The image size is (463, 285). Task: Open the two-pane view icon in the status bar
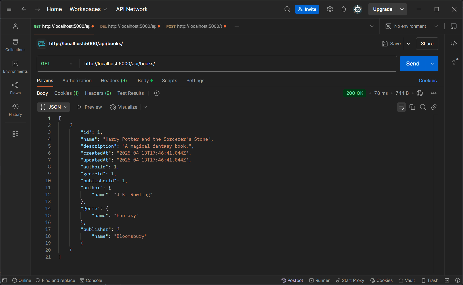tap(447, 280)
